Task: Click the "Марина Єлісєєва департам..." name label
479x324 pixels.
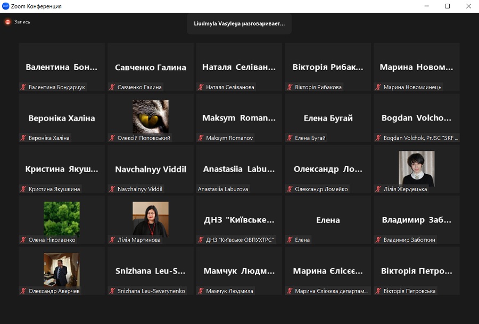Action: 331,291
